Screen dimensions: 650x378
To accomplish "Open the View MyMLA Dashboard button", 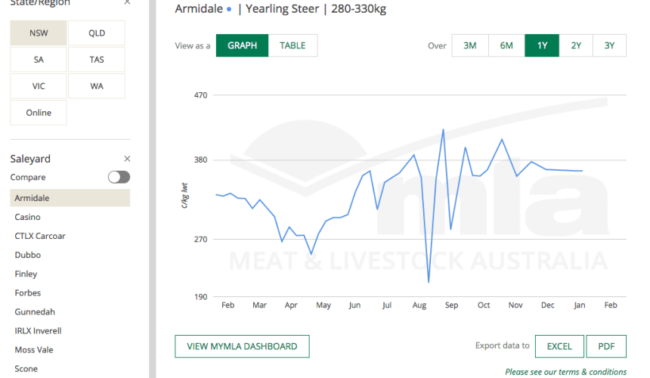I will tap(242, 346).
